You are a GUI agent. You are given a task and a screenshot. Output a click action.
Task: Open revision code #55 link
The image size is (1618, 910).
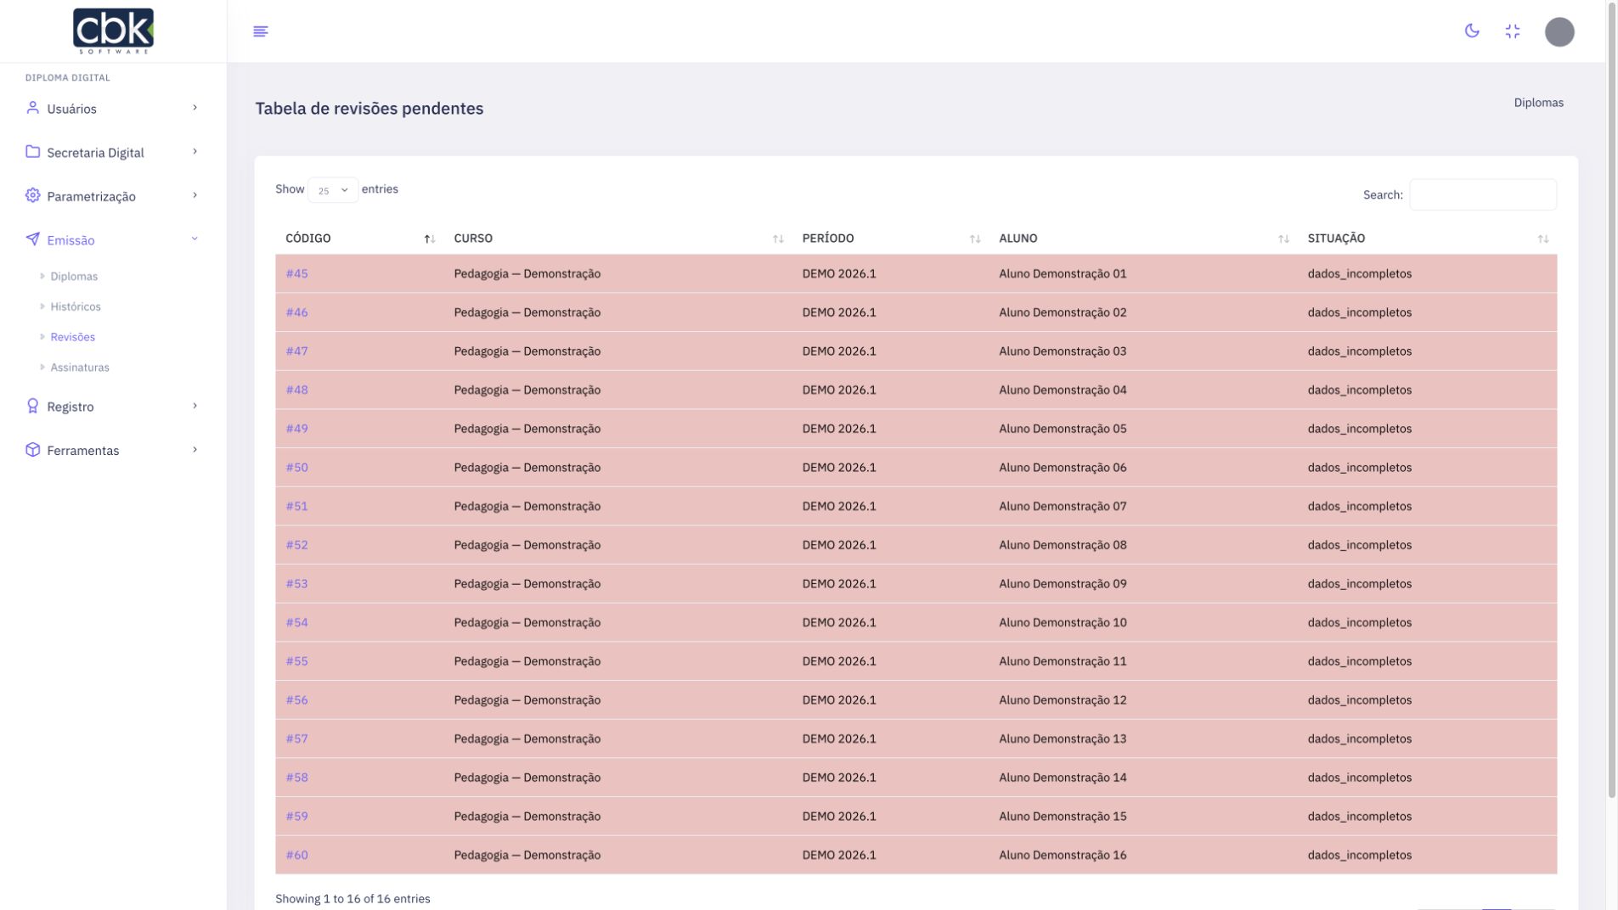tap(296, 661)
